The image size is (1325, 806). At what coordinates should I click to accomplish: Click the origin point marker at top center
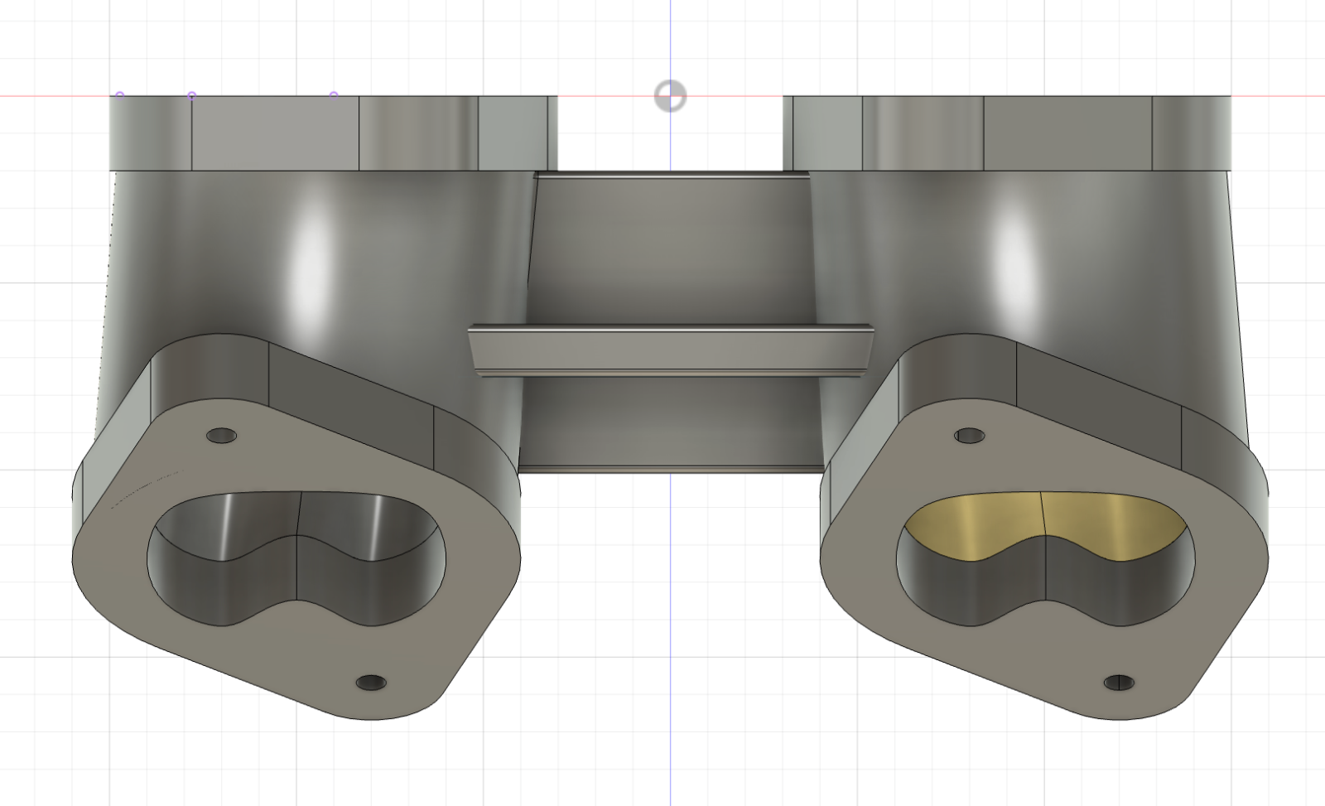click(670, 96)
